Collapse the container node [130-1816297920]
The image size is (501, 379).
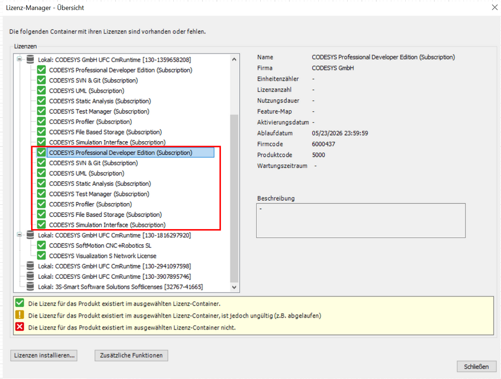click(20, 235)
